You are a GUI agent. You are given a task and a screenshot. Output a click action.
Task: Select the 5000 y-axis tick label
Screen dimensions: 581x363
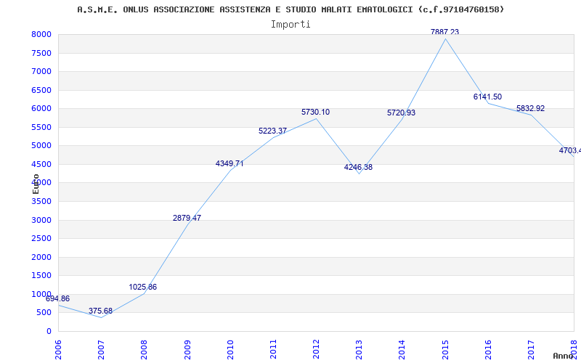(41, 146)
